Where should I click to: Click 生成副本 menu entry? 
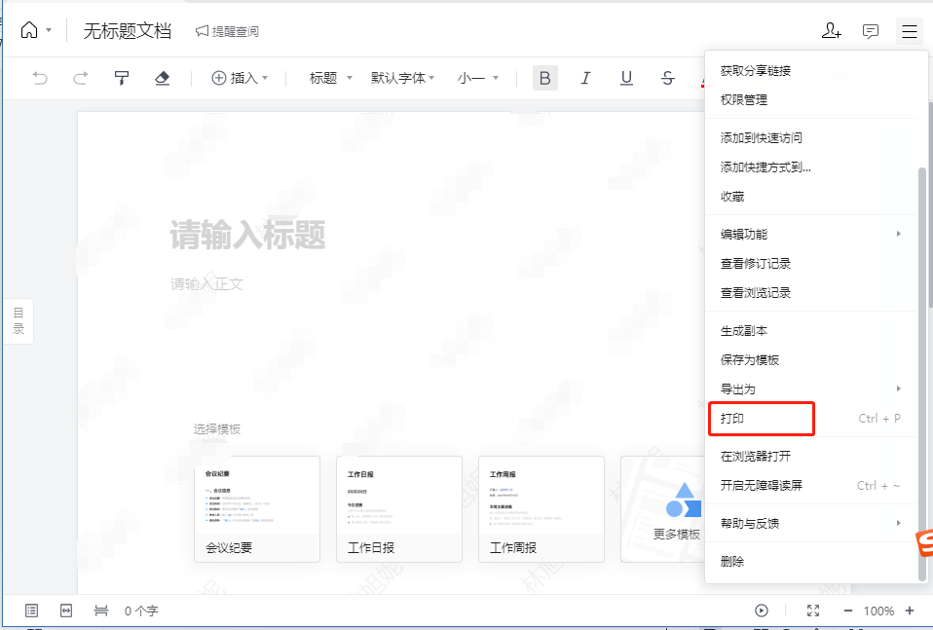point(811,331)
